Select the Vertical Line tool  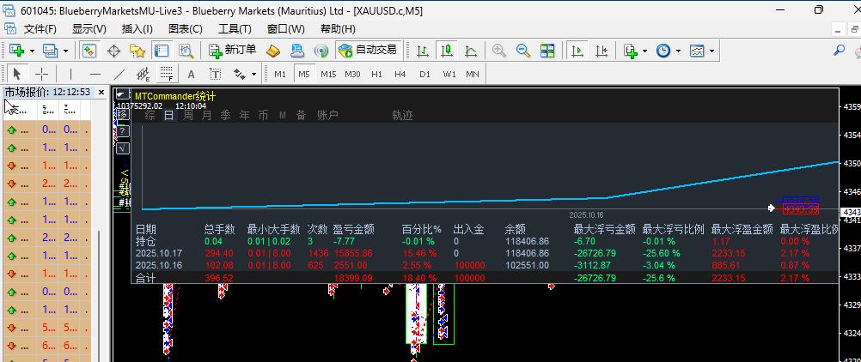pos(70,74)
